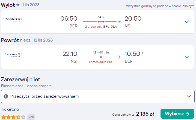Click the Brussels Airlines logo on return flight

(x=13, y=55)
